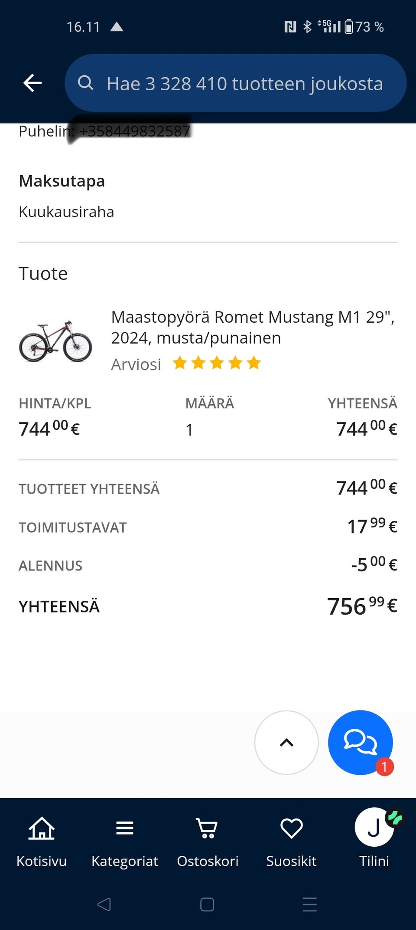Open the Romet Mustang bike thumbnail
This screenshot has height=930, width=416.
click(x=55, y=341)
